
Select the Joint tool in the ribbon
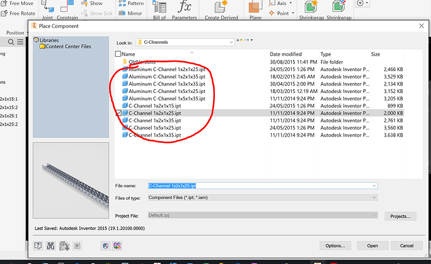pos(47,10)
